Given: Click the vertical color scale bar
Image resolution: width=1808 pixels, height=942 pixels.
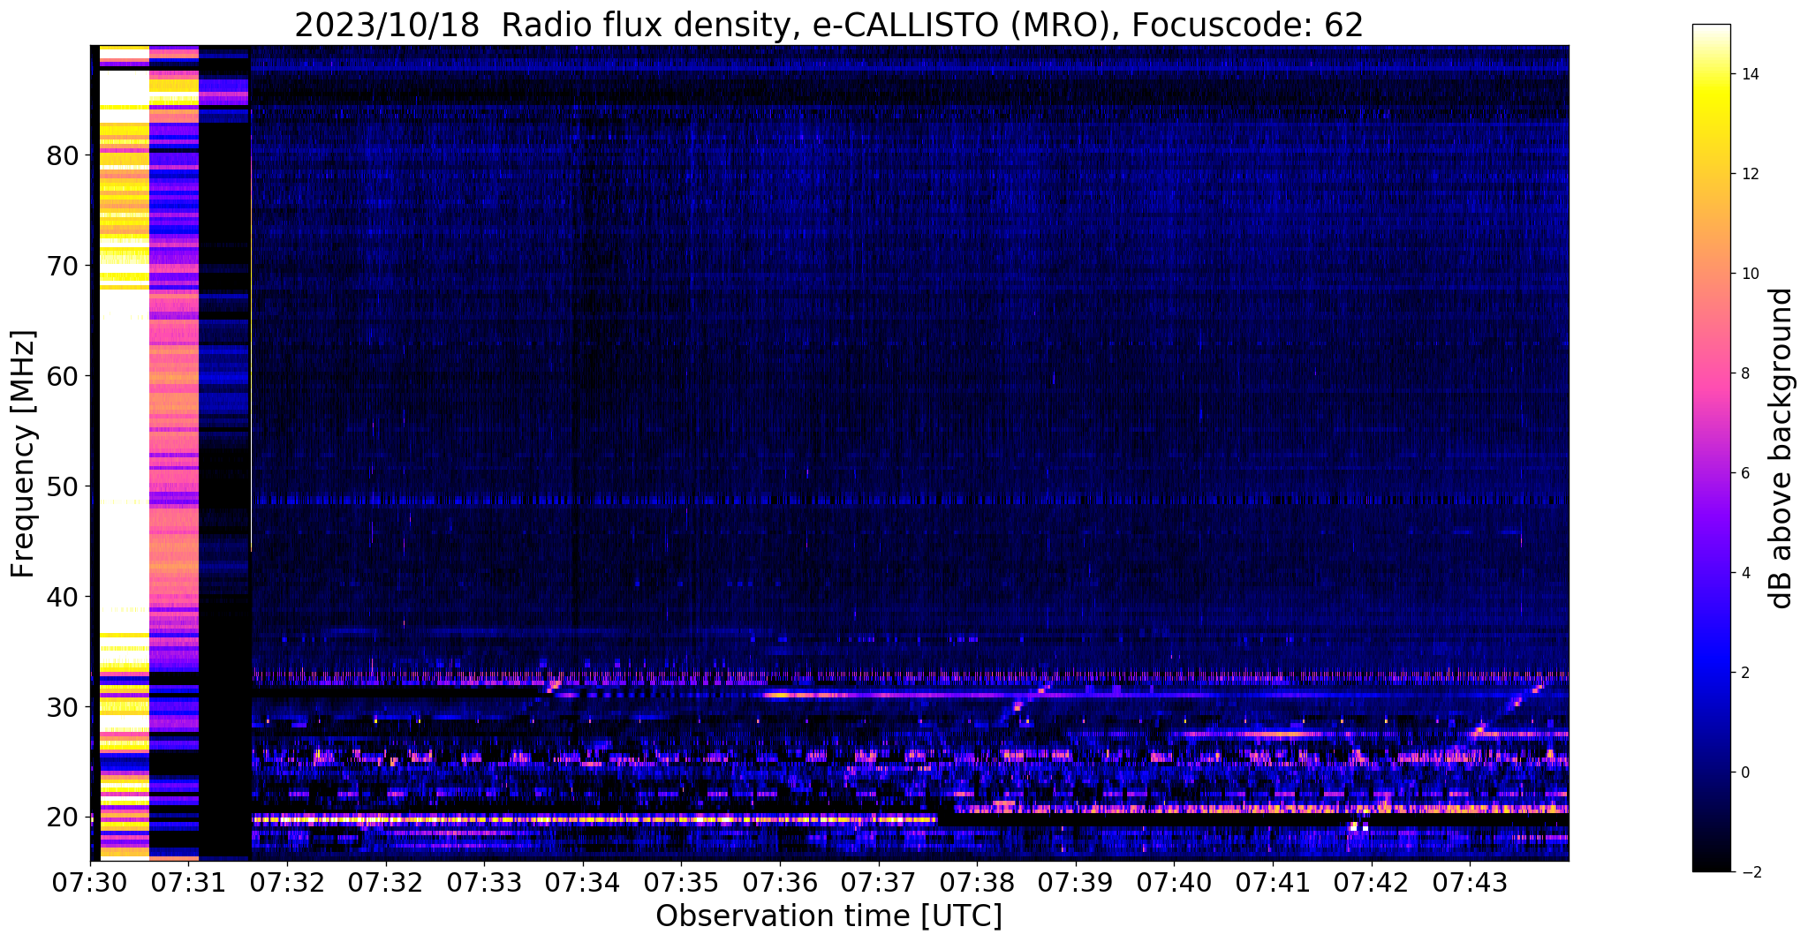Looking at the screenshot, I should [x=1711, y=448].
